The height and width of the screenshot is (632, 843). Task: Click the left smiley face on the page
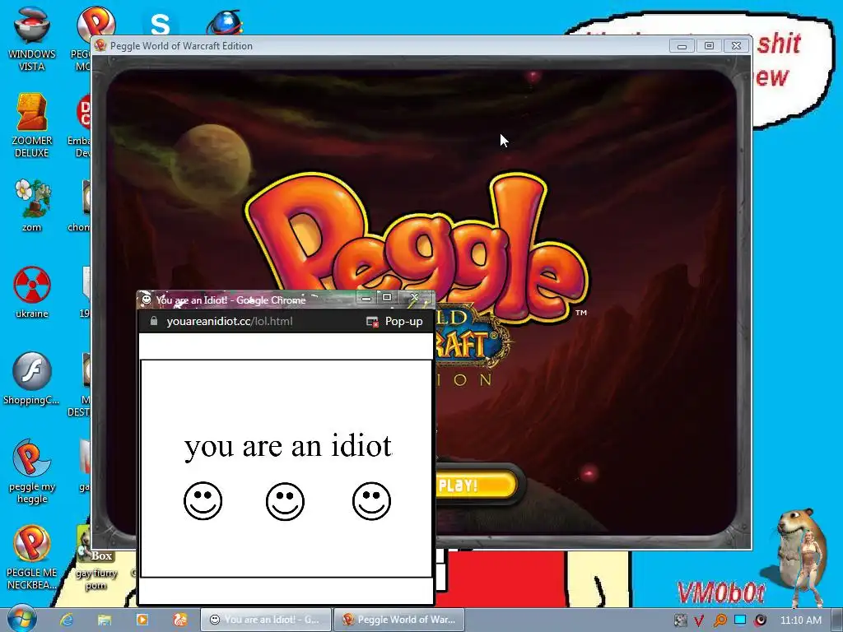[203, 500]
